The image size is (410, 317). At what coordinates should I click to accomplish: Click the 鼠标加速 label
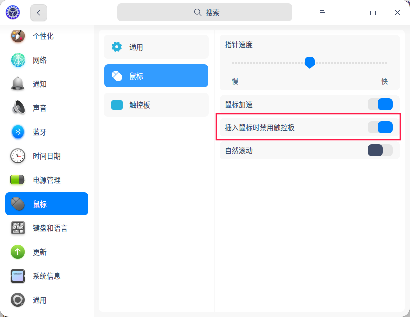[x=239, y=105]
